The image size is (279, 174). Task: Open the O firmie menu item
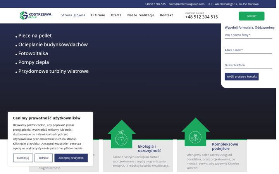pos(98,15)
